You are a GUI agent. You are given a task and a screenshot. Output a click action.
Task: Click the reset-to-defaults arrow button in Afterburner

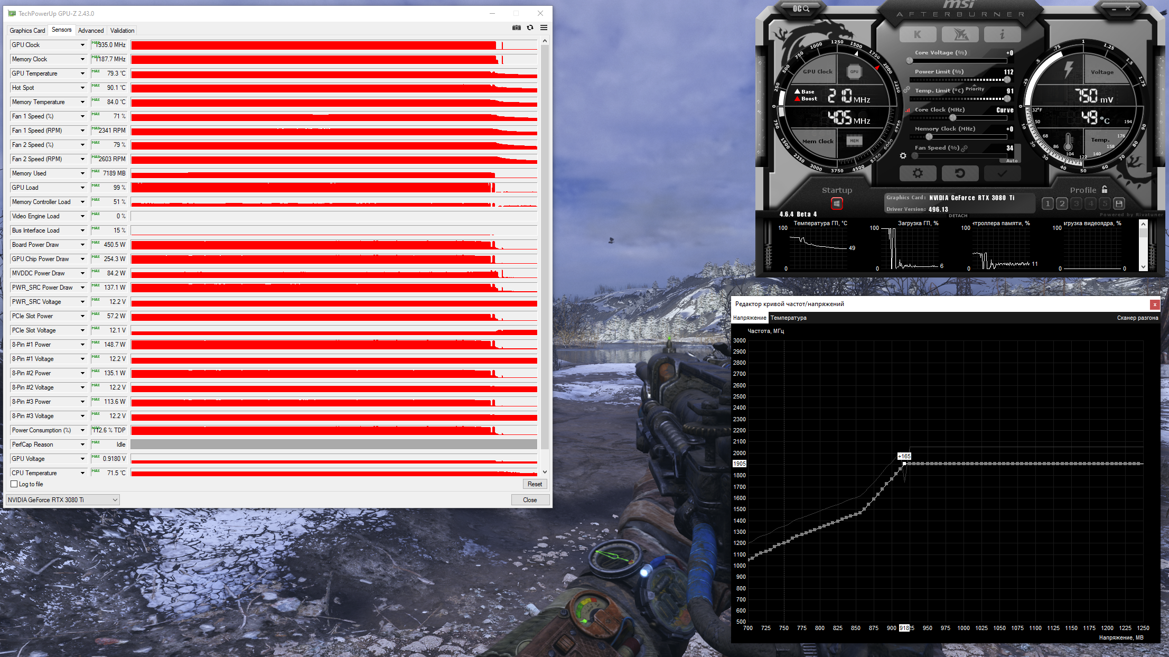point(960,173)
